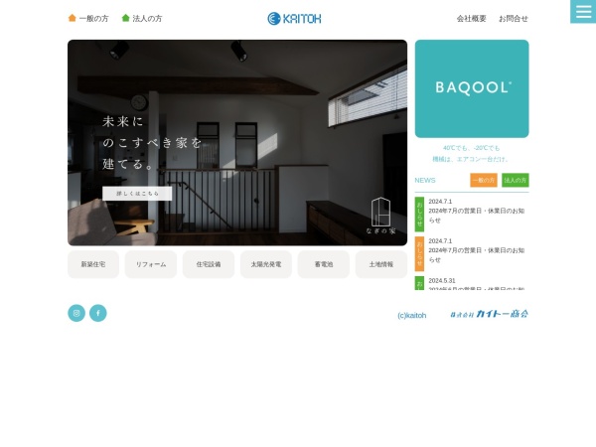Open the 一般の方 header link
Screen dimensions: 596x447
pos(93,18)
